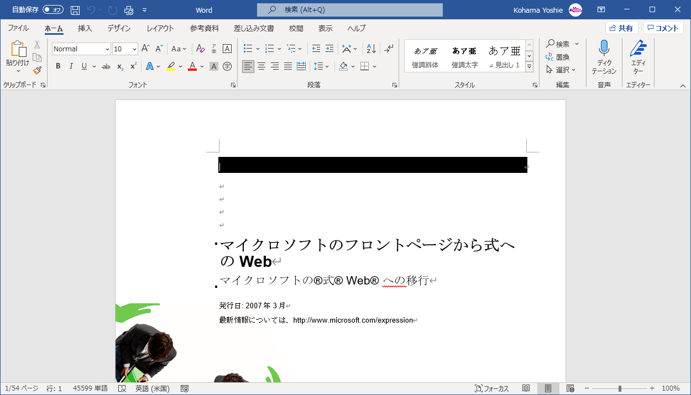Switch to the Layout tab
The width and height of the screenshot is (691, 395).
(160, 28)
